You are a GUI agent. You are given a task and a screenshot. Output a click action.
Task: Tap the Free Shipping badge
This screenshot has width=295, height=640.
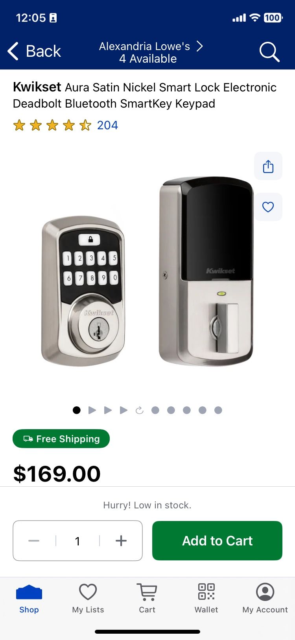tap(61, 439)
